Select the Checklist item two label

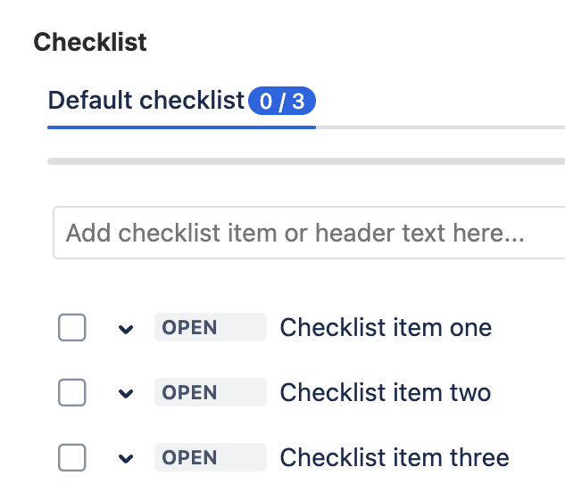tap(386, 392)
